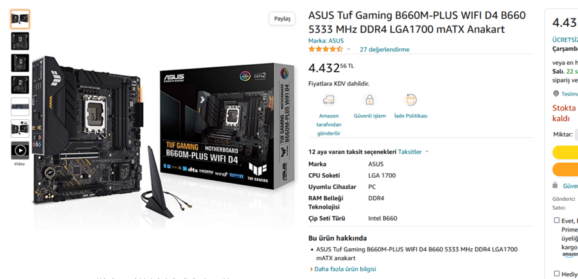578x279 pixels.
Task: Click the Amazon delivery truck icon
Action: click(x=328, y=100)
